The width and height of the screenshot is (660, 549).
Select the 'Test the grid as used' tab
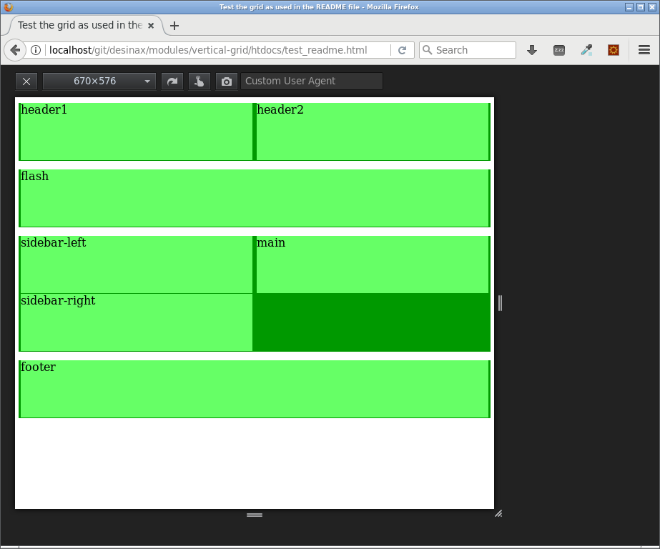point(80,25)
